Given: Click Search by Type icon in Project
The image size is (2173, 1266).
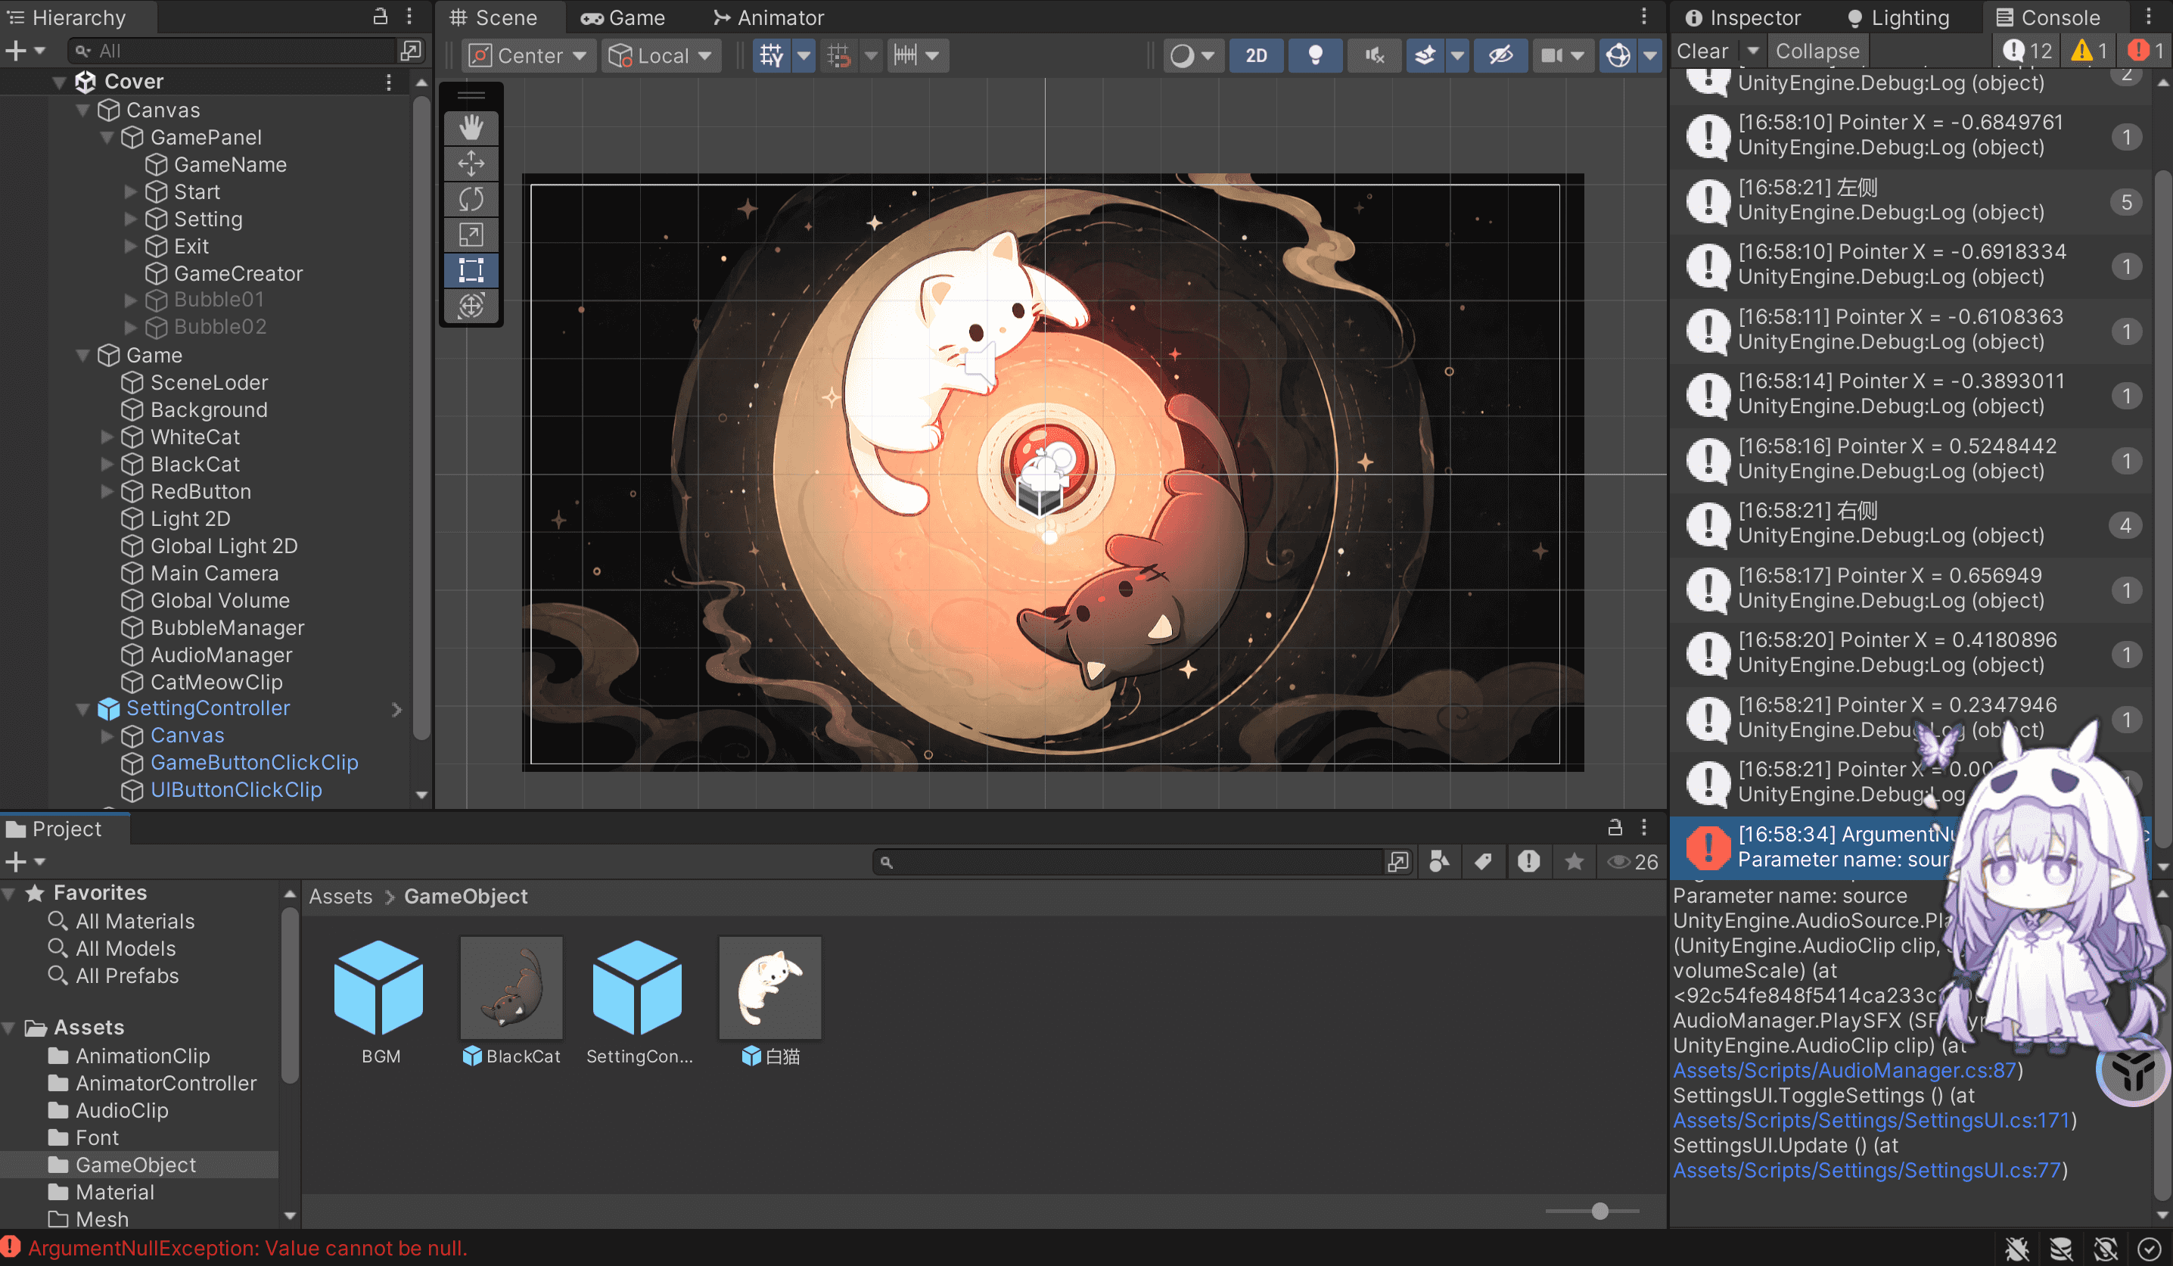Looking at the screenshot, I should (x=1439, y=862).
